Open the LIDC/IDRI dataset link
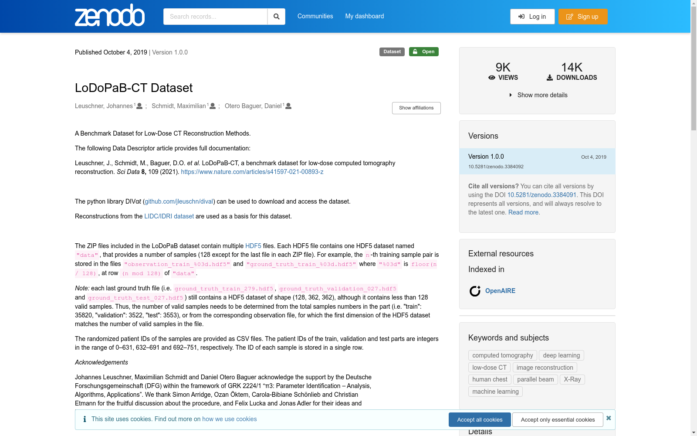The height and width of the screenshot is (436, 697). (169, 216)
